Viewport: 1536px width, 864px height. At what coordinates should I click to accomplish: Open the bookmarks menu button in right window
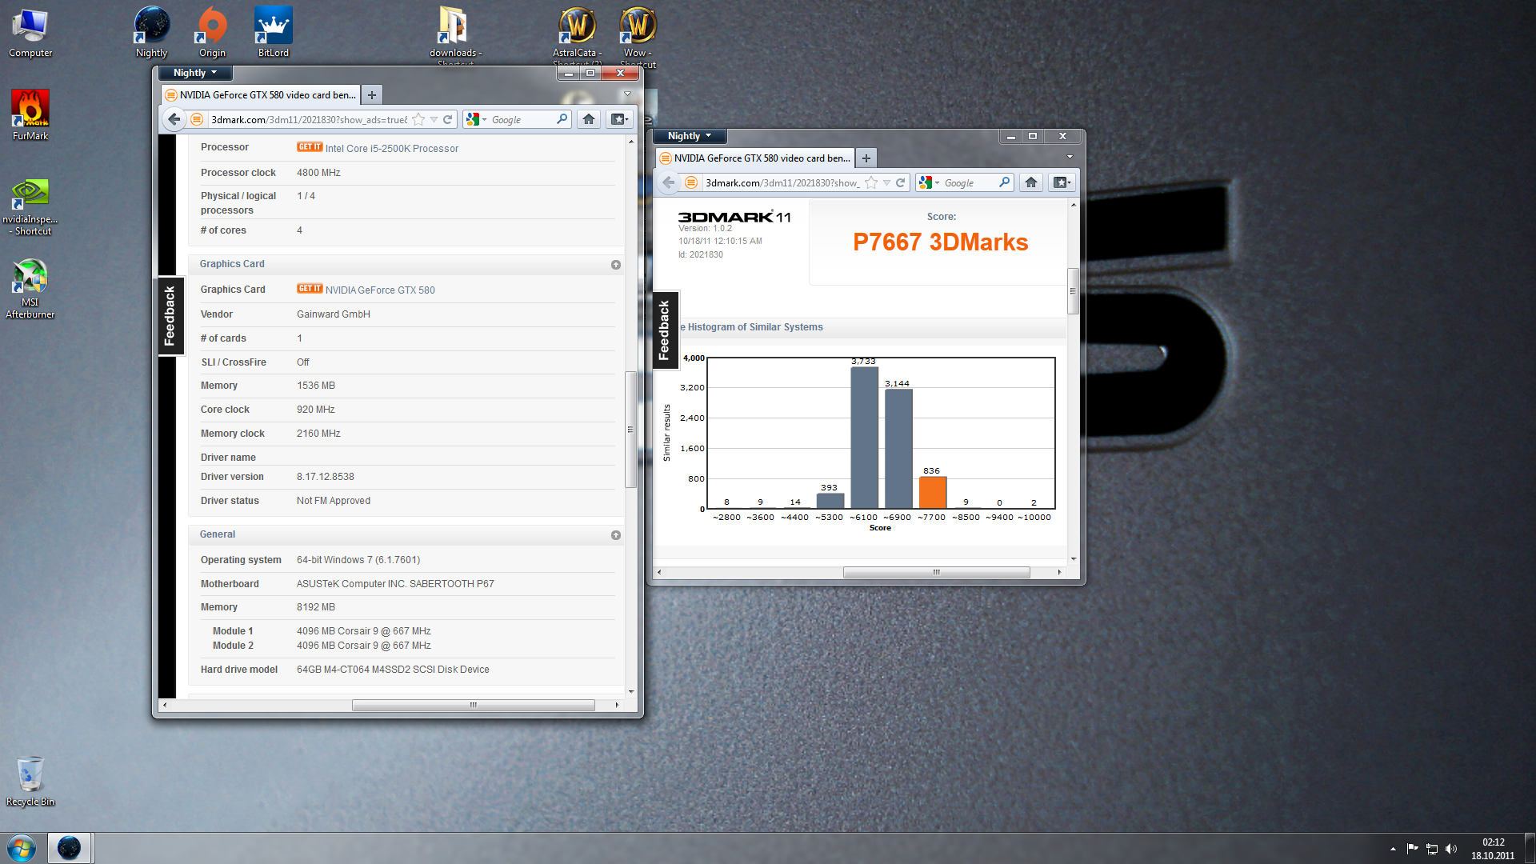(x=1062, y=182)
